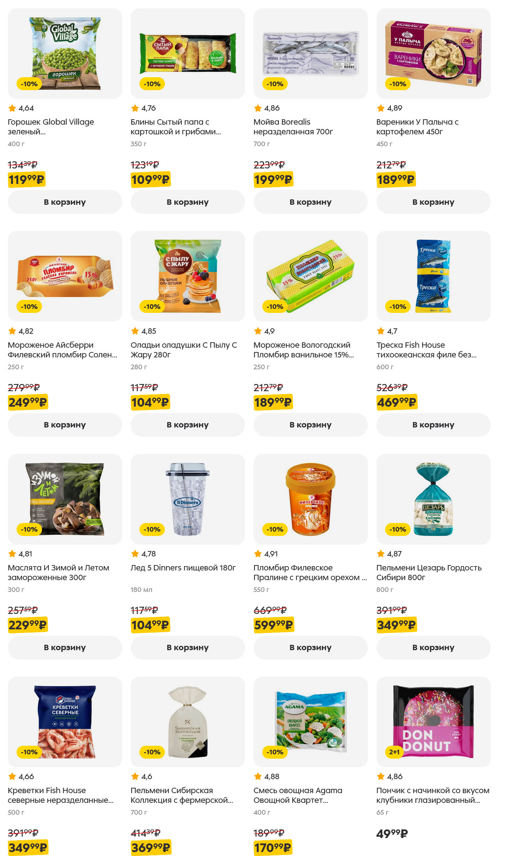This screenshot has width=508, height=856.
Task: Click the star icon for Креветки Fish House
Action: tap(12, 776)
